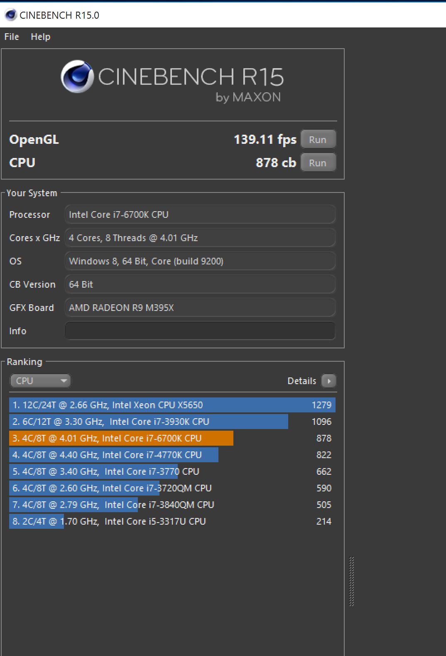Run the OpenGL benchmark
The width and height of the screenshot is (446, 656).
click(318, 139)
